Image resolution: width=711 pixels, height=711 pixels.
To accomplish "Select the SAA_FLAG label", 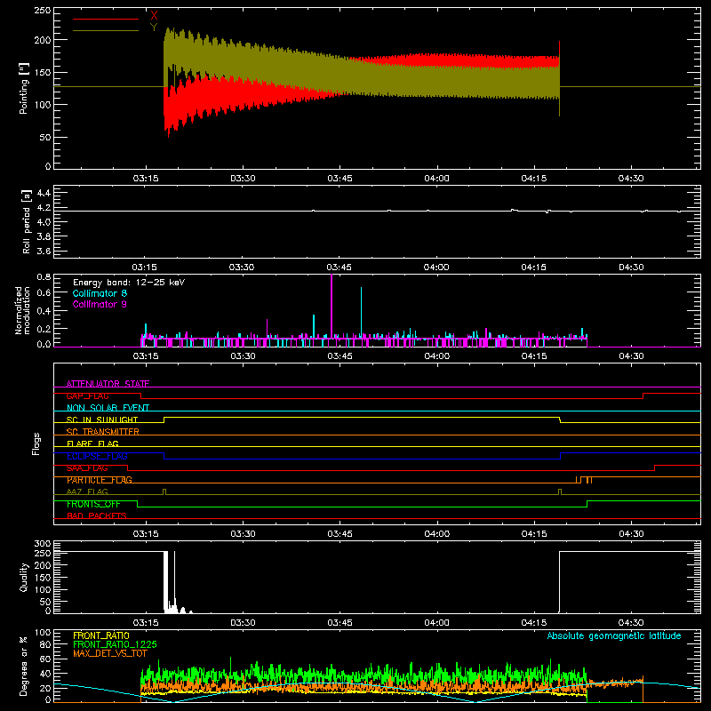I will pyautogui.click(x=87, y=468).
